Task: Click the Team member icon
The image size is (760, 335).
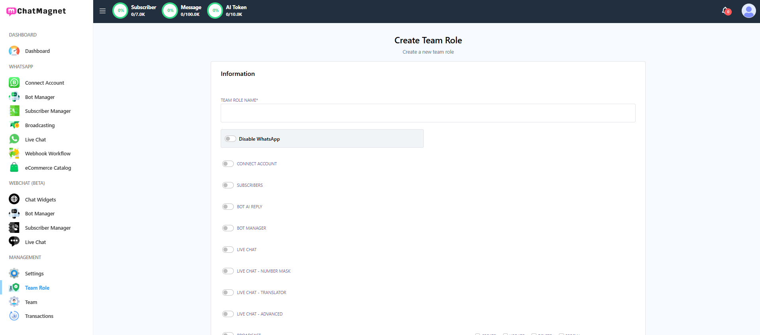Action: (14, 302)
